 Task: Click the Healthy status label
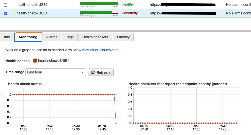point(128,5)
